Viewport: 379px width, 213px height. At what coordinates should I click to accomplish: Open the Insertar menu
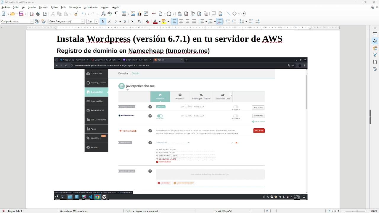[x=32, y=7]
